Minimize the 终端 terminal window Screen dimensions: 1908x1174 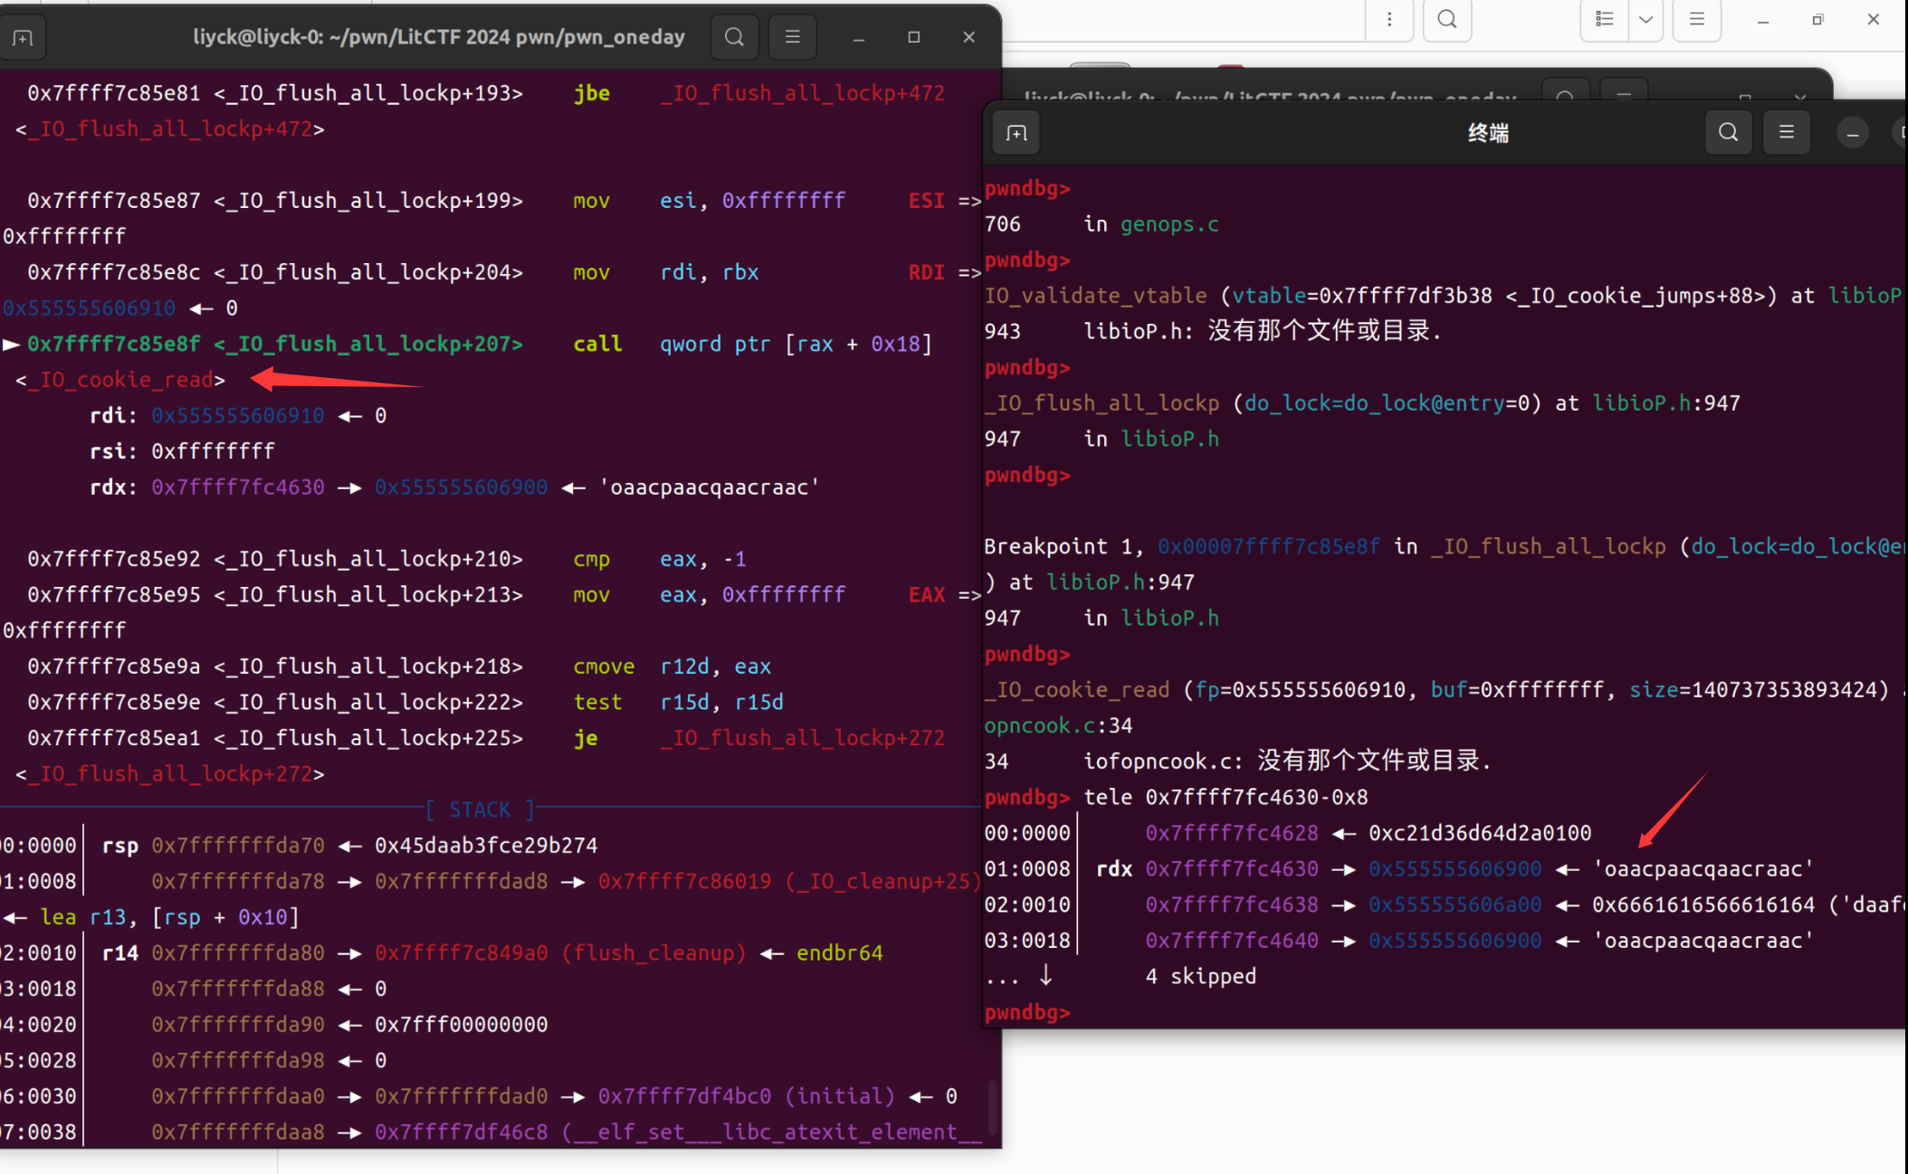coord(1852,134)
